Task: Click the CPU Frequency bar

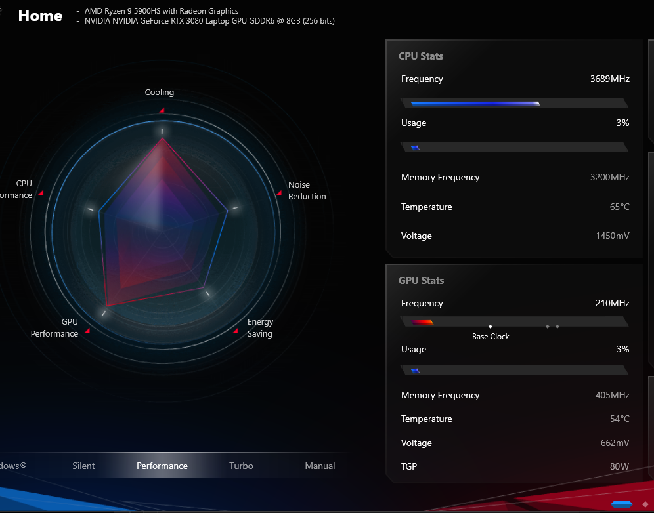Action: pyautogui.click(x=513, y=103)
